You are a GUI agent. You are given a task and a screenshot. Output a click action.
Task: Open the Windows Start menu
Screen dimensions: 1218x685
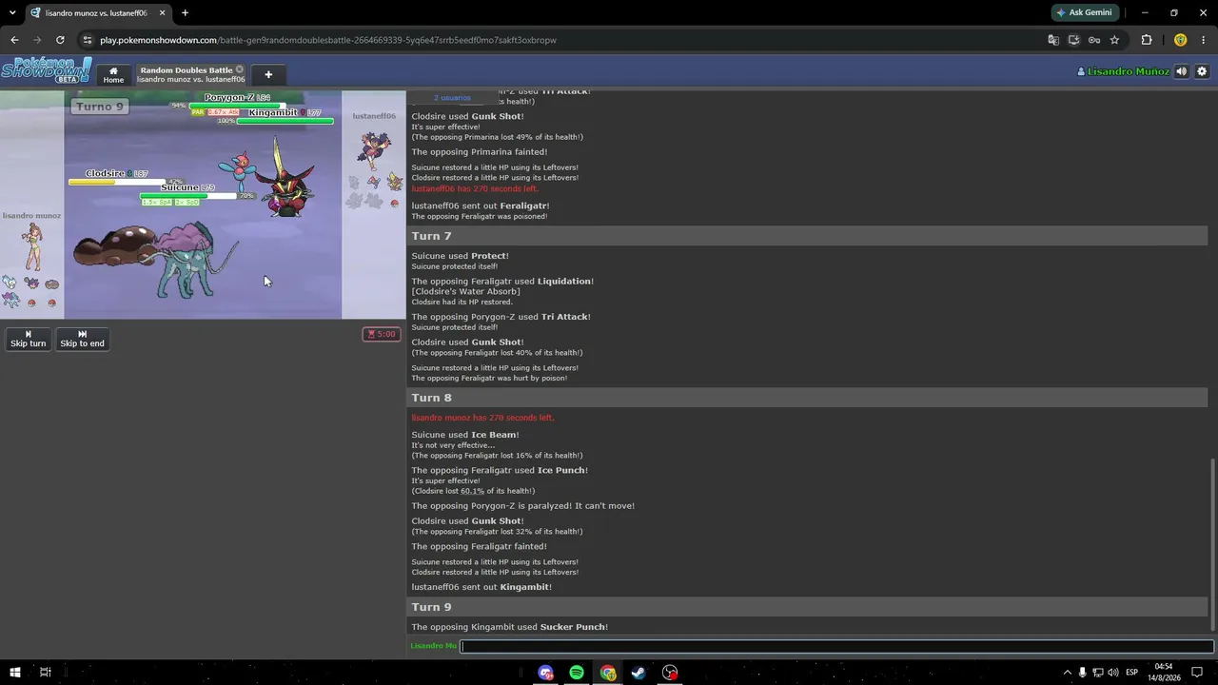[x=14, y=673]
